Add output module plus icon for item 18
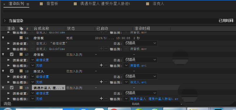The width and height of the screenshot is (236, 110). 101,82
